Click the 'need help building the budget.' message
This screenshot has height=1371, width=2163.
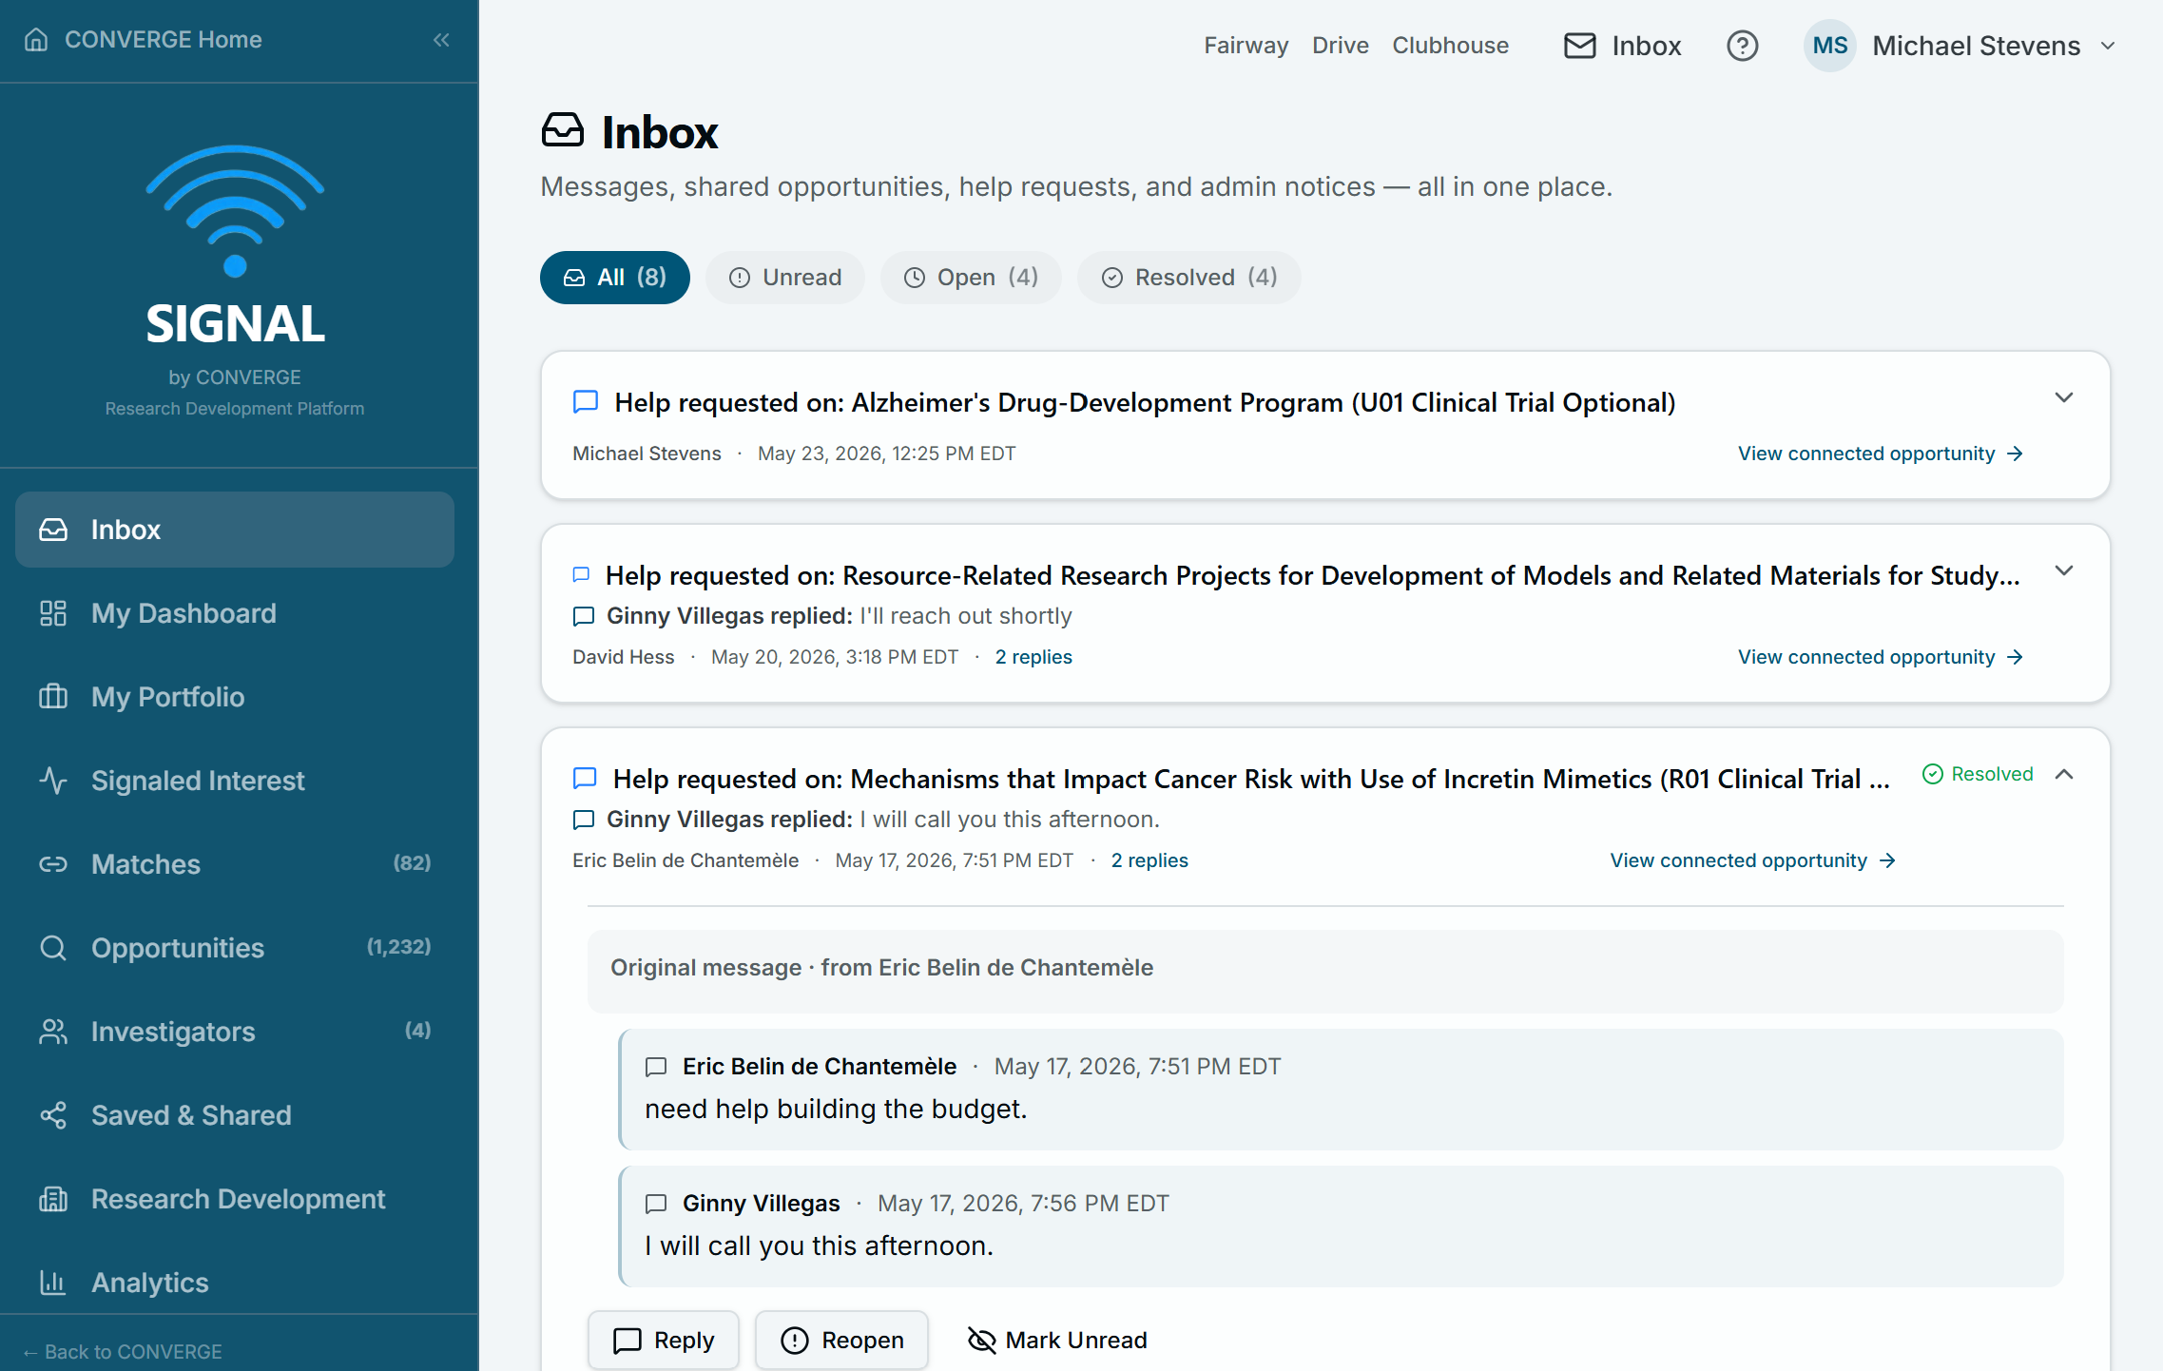point(836,1110)
